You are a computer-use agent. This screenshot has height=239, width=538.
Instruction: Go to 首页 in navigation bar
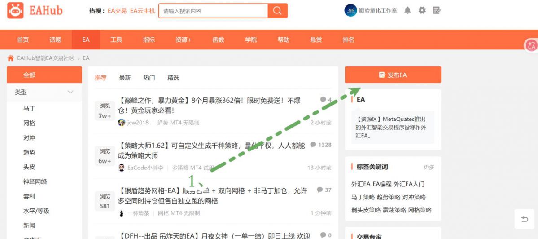pos(23,40)
